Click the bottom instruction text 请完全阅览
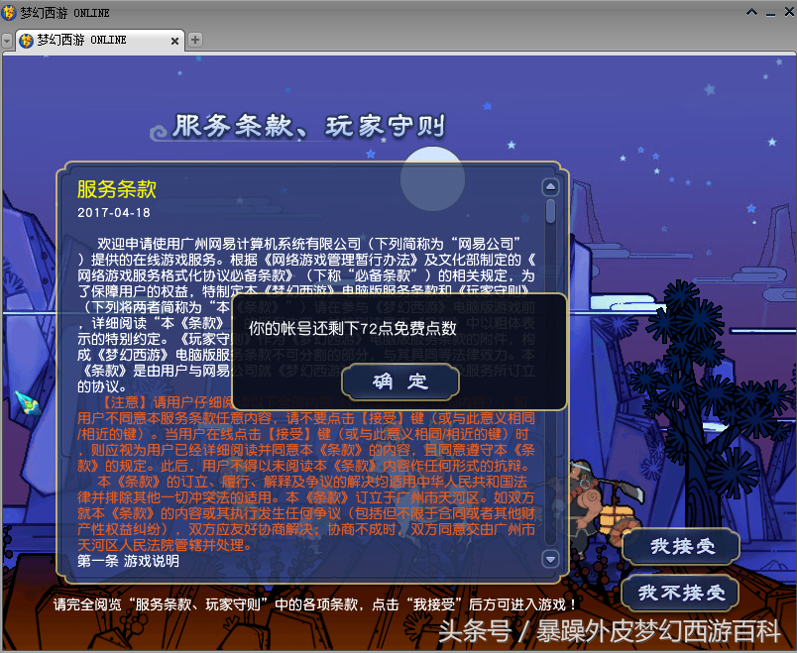Viewport: 797px width, 653px height. 314,604
